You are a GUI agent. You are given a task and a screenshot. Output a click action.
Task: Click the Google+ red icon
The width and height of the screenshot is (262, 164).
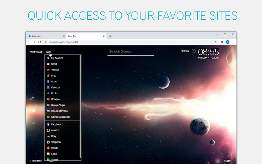(x=48, y=99)
